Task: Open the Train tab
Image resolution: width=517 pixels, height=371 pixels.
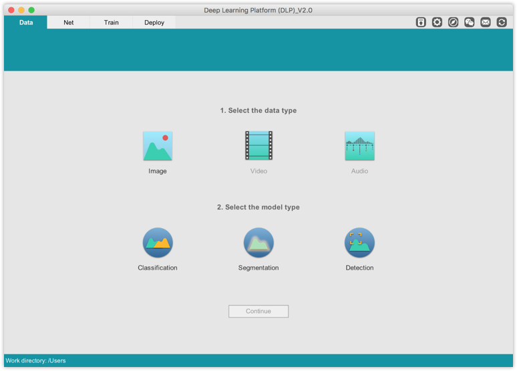Action: point(112,22)
